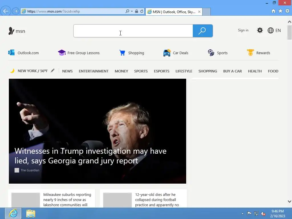Screen dimensions: 292x219
Task: Open New York 56°F weather link
Action: tap(33, 71)
